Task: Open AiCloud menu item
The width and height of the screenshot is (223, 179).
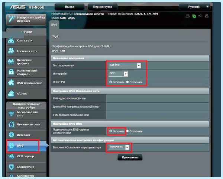Action: point(26,93)
